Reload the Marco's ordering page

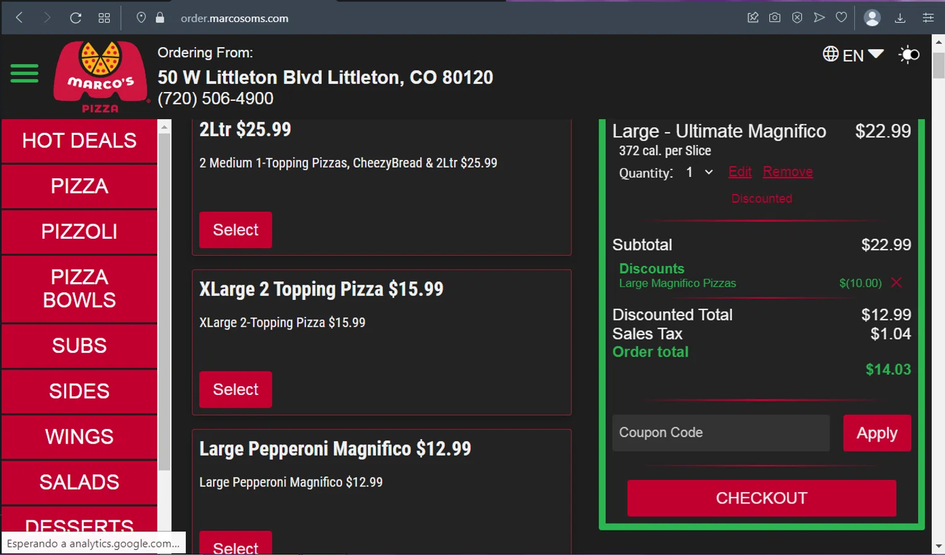click(x=76, y=18)
